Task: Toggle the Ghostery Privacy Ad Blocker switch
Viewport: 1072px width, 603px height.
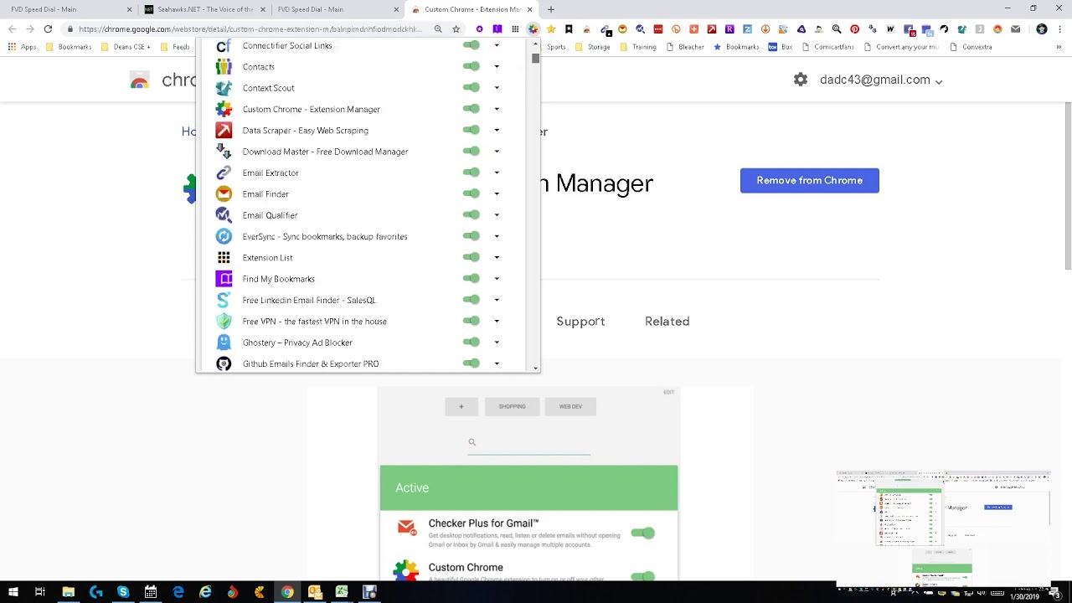Action: 472,342
